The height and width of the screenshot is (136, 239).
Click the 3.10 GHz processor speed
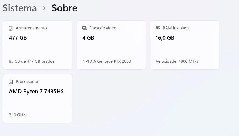click(x=17, y=115)
